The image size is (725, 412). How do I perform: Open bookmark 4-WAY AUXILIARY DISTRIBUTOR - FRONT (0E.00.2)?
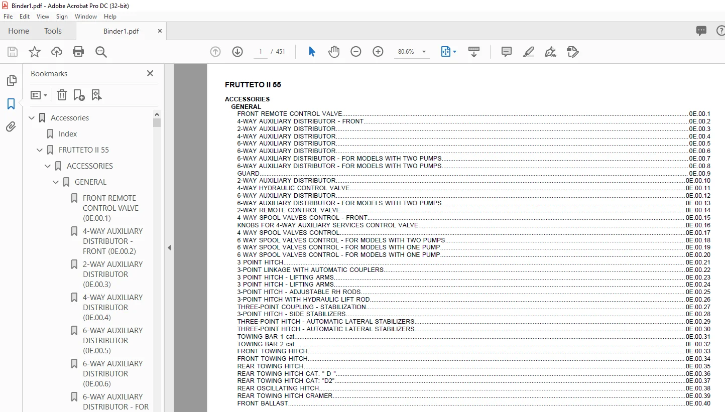tap(112, 241)
